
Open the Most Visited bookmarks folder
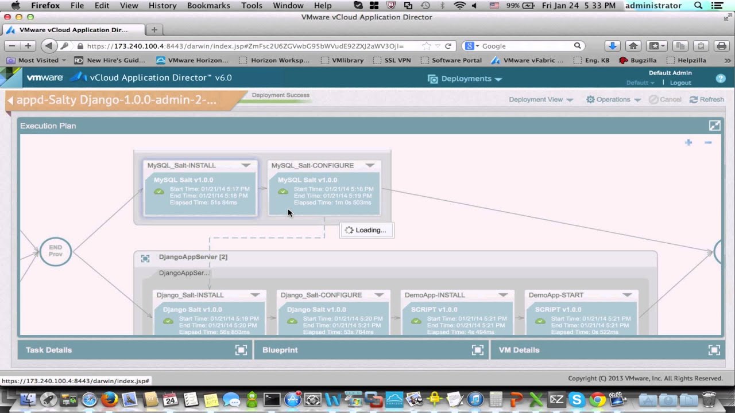click(x=36, y=60)
